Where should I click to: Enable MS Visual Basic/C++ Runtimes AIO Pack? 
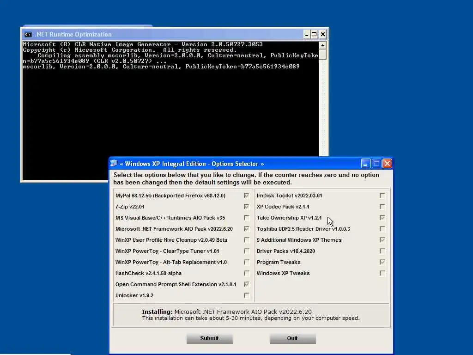click(247, 218)
